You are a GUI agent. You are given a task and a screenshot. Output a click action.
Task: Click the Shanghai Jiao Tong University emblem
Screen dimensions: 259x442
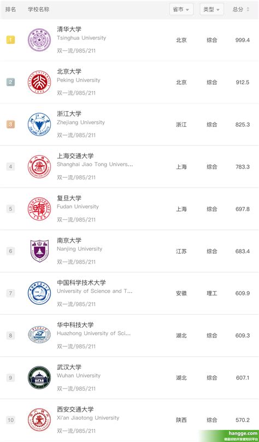tap(39, 167)
